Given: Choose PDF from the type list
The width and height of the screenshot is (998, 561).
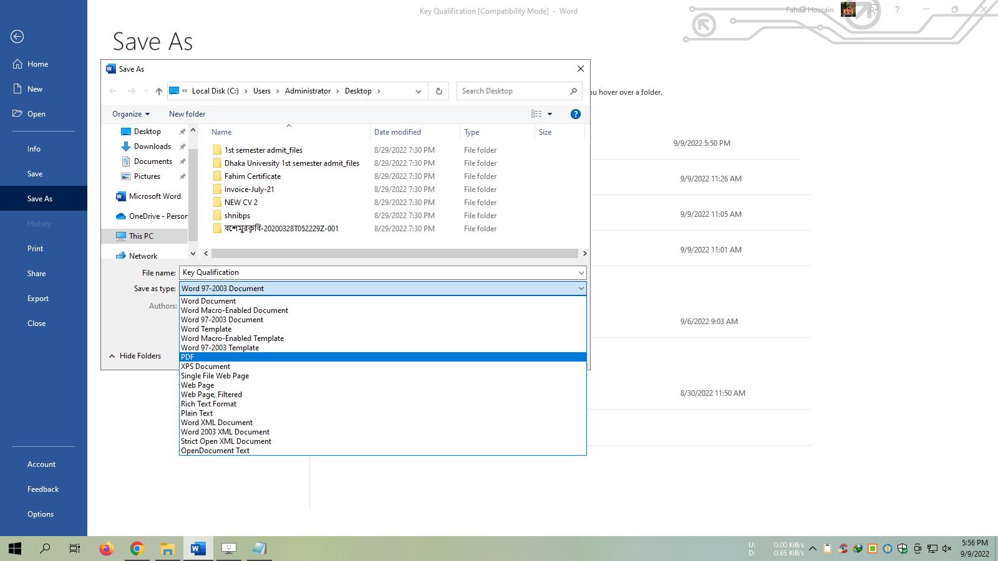Looking at the screenshot, I should [x=383, y=357].
